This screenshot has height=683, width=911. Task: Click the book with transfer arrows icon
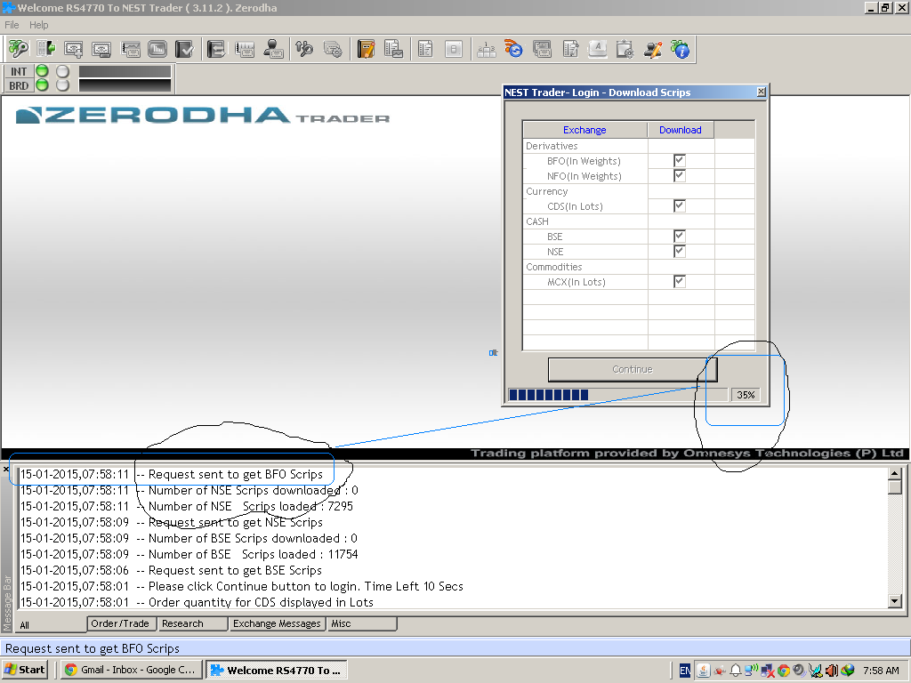pos(215,50)
